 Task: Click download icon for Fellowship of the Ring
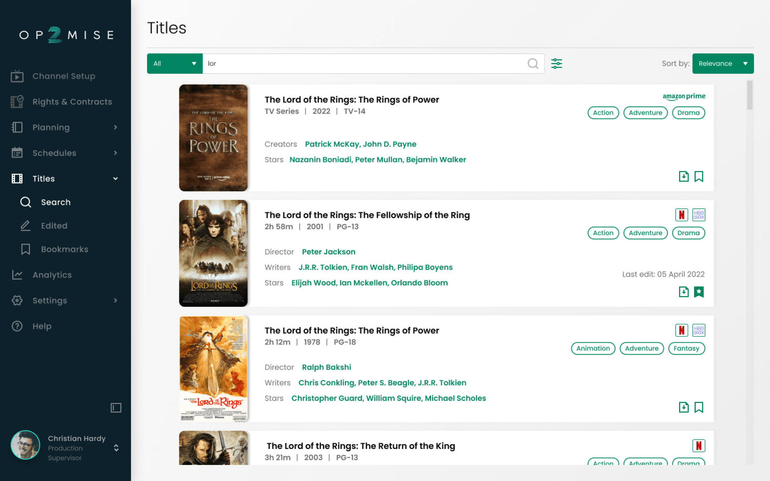pyautogui.click(x=684, y=292)
